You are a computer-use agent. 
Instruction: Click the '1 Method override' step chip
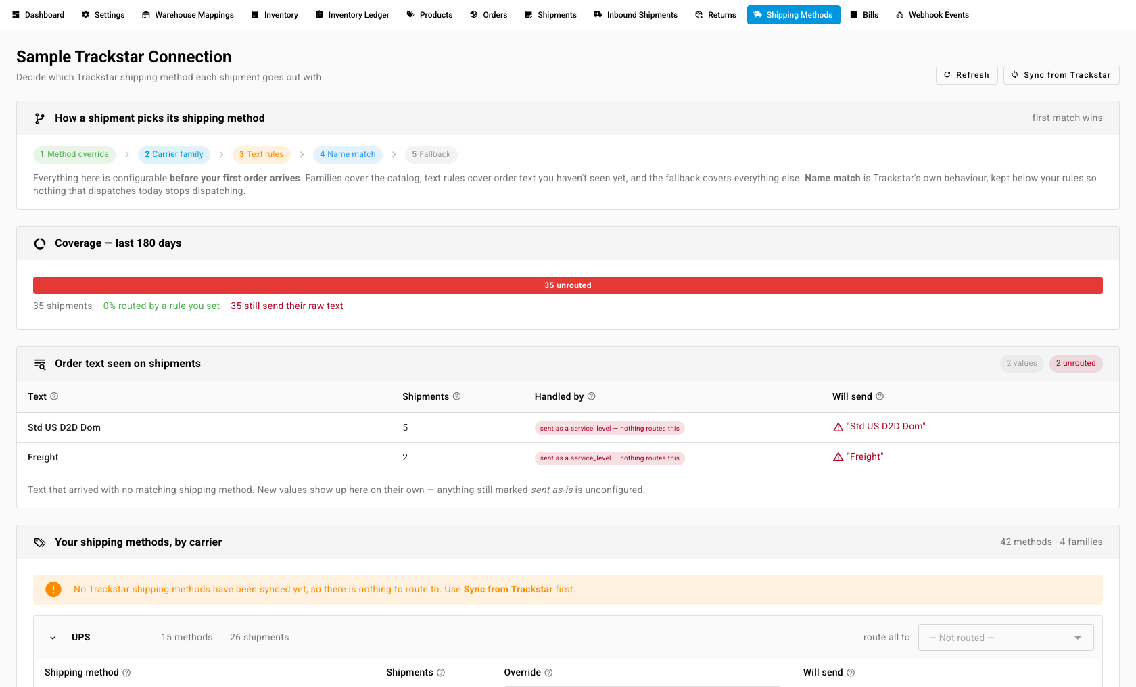coord(74,155)
